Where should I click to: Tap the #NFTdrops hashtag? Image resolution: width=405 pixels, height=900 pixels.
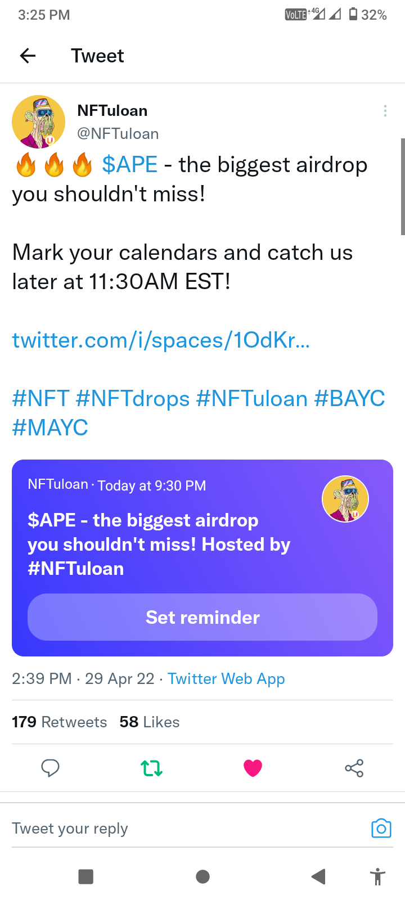[133, 399]
